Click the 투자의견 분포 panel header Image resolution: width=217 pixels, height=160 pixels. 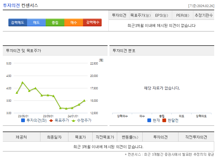tap(162, 51)
